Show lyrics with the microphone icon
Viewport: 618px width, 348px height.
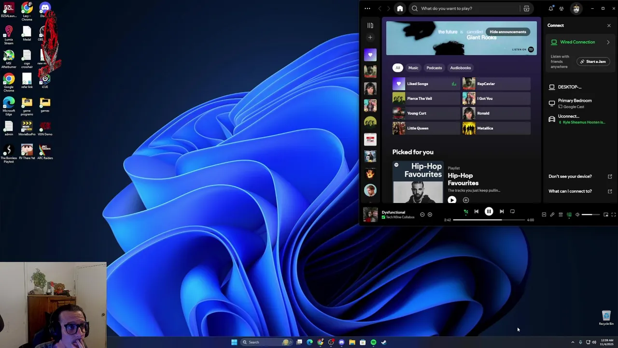[552, 215]
